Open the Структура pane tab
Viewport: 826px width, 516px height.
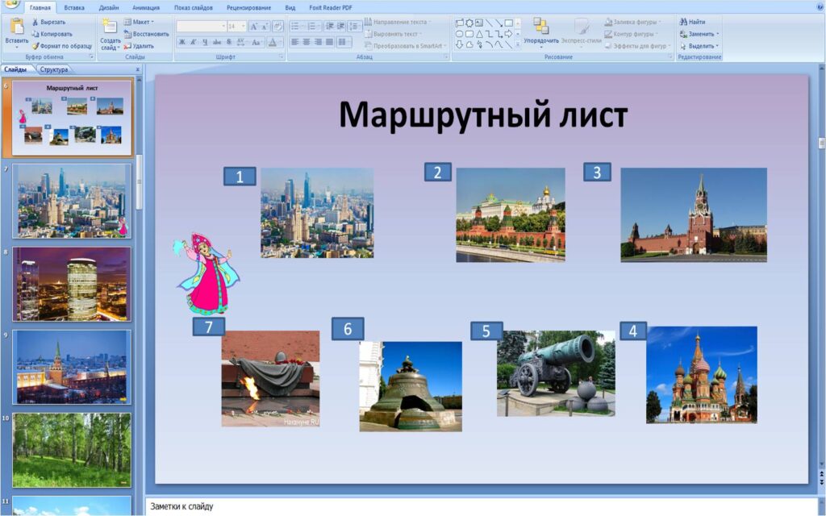pos(54,70)
